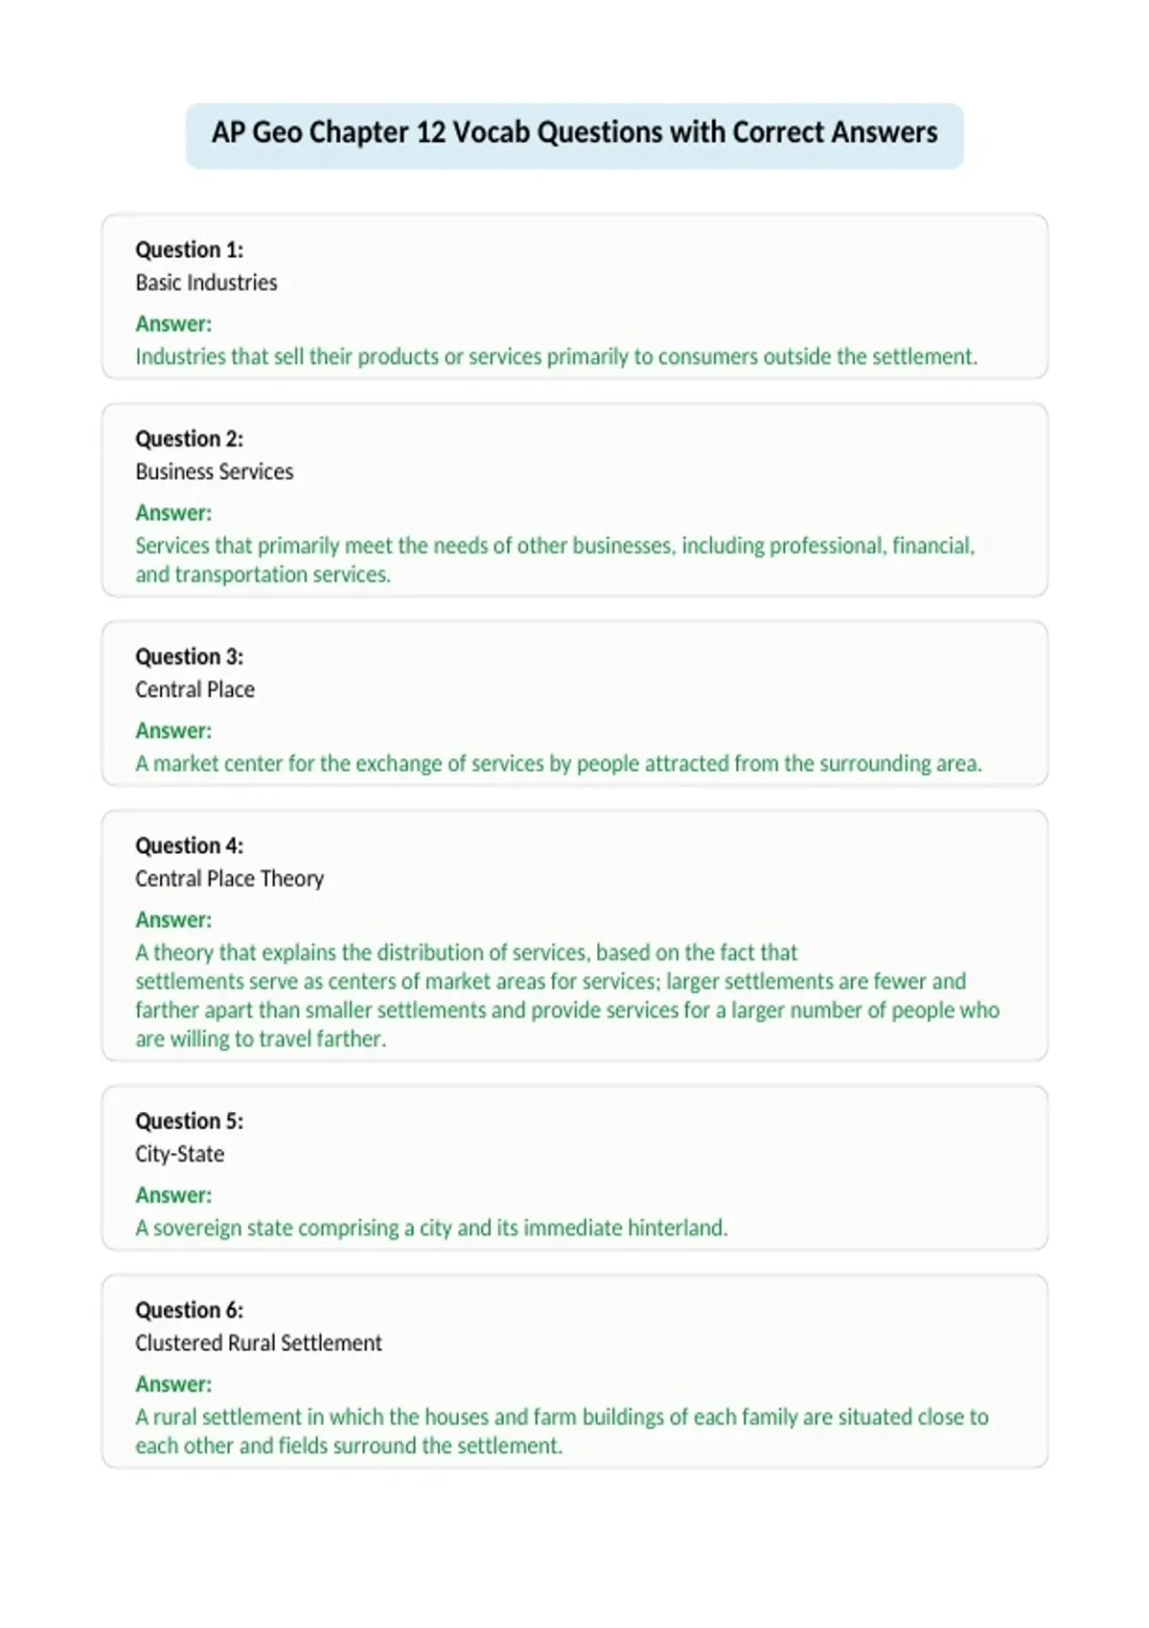
Task: Select the term Clustered Rural Settlement
Action: coord(259,1343)
